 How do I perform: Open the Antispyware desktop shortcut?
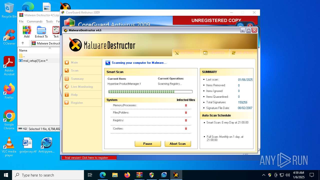(x=46, y=145)
